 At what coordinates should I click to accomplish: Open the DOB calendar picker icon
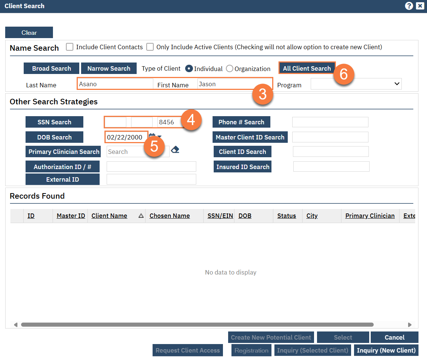click(152, 137)
